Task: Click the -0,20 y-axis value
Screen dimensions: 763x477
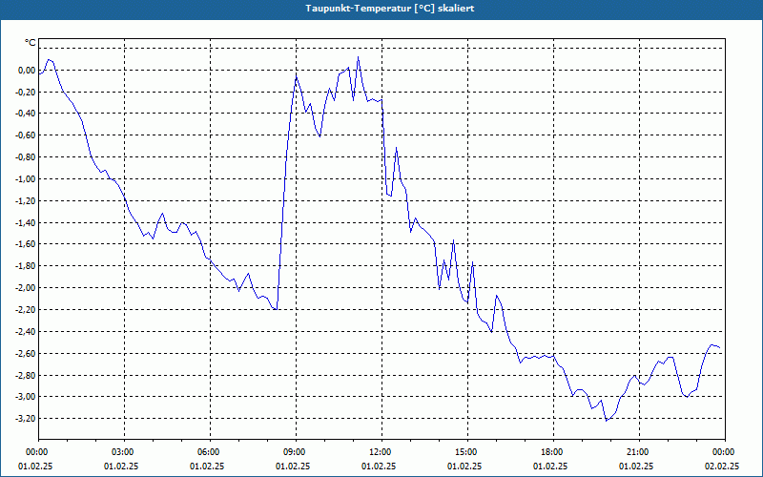Action: click(26, 92)
